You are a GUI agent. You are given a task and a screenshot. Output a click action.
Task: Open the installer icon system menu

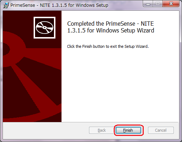coord(6,5)
